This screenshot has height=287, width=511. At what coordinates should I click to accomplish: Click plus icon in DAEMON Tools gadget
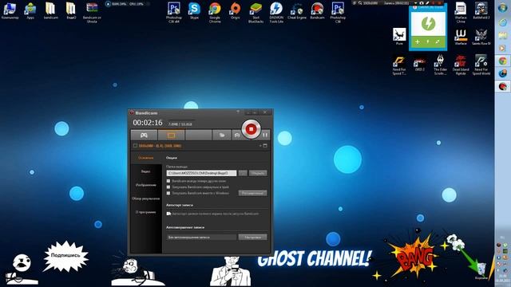[418, 42]
